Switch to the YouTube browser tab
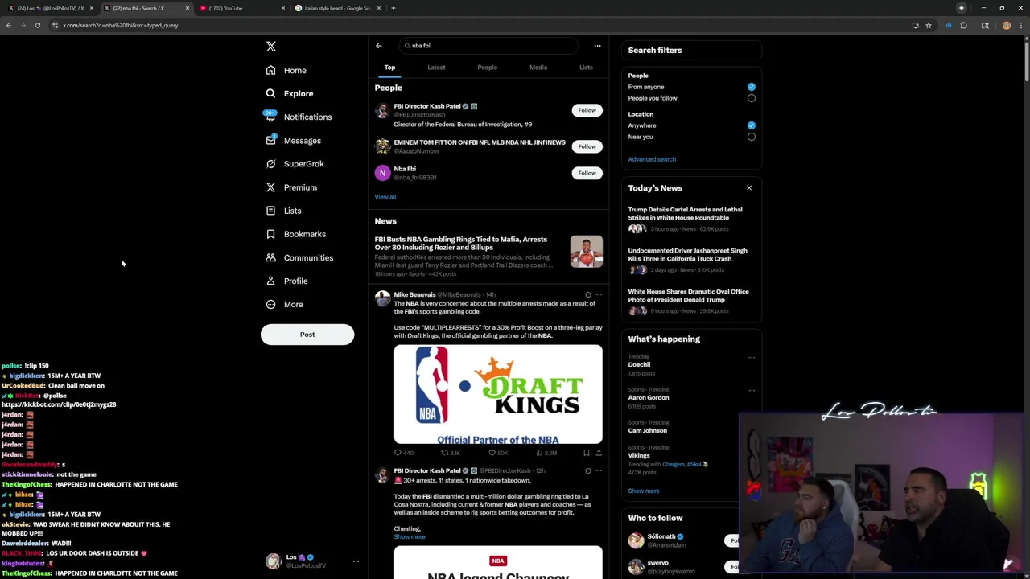This screenshot has width=1030, height=579. (x=241, y=8)
